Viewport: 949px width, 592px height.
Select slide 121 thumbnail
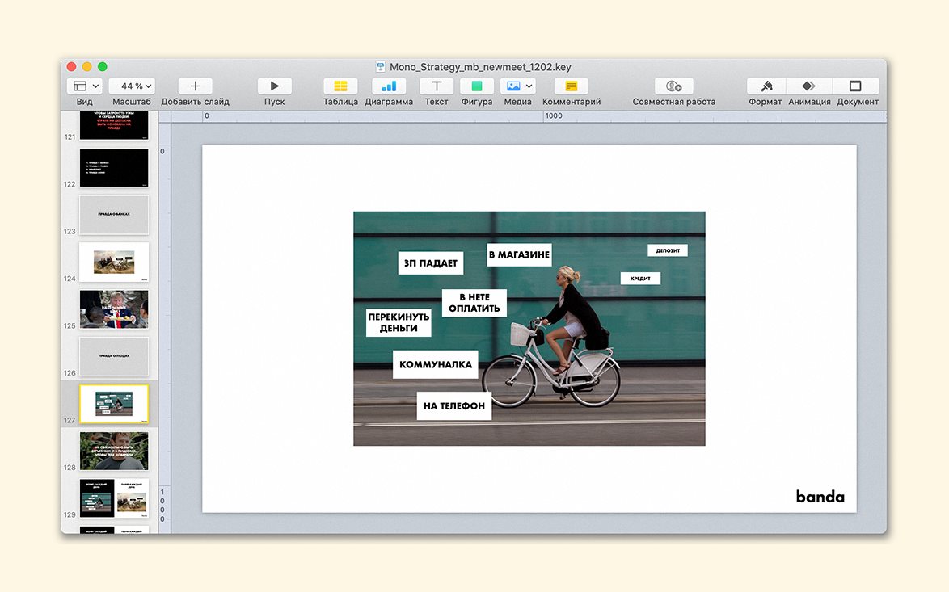pyautogui.click(x=114, y=124)
